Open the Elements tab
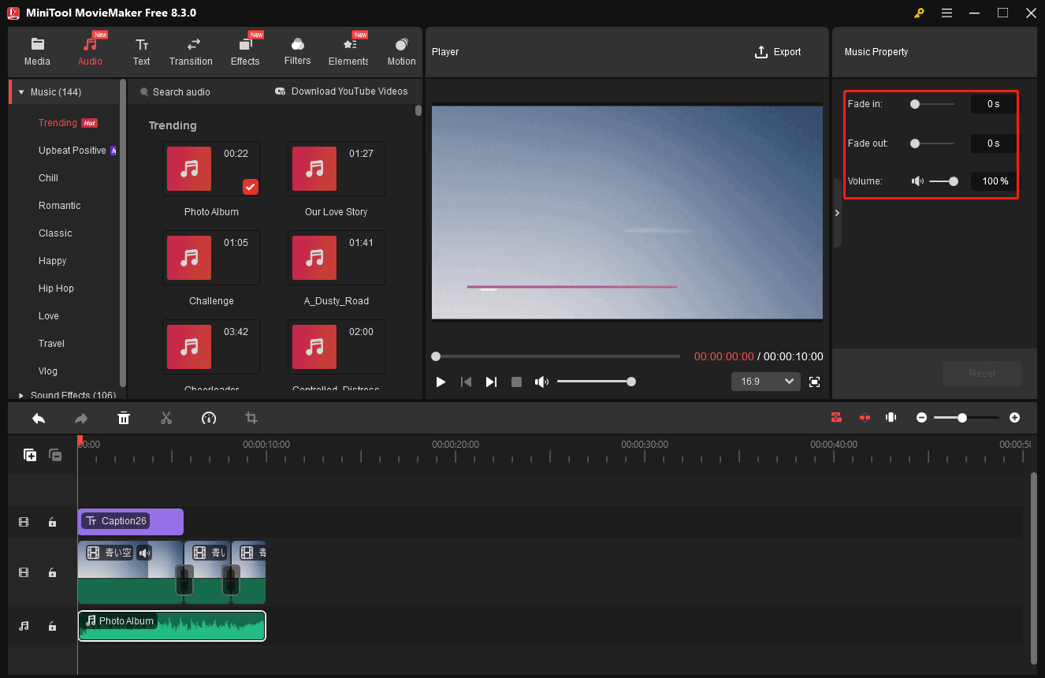Screen dimensions: 1045x678 click(349, 52)
